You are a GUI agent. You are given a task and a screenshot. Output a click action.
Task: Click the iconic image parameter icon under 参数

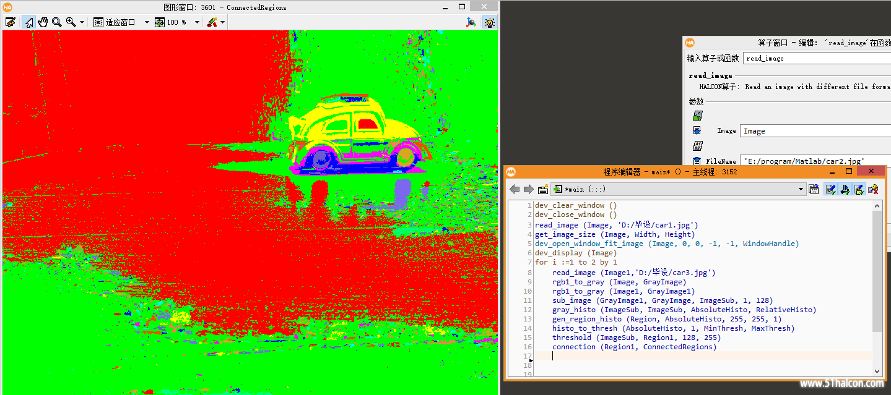[697, 116]
